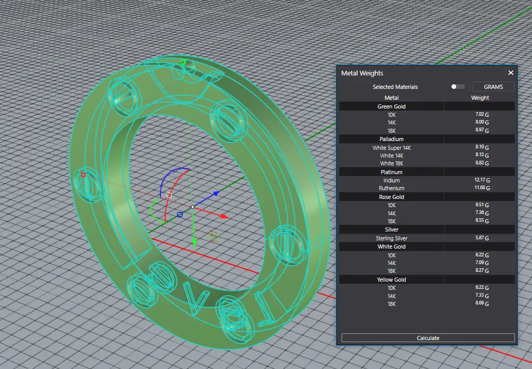Select the White Super 14K row

point(392,148)
